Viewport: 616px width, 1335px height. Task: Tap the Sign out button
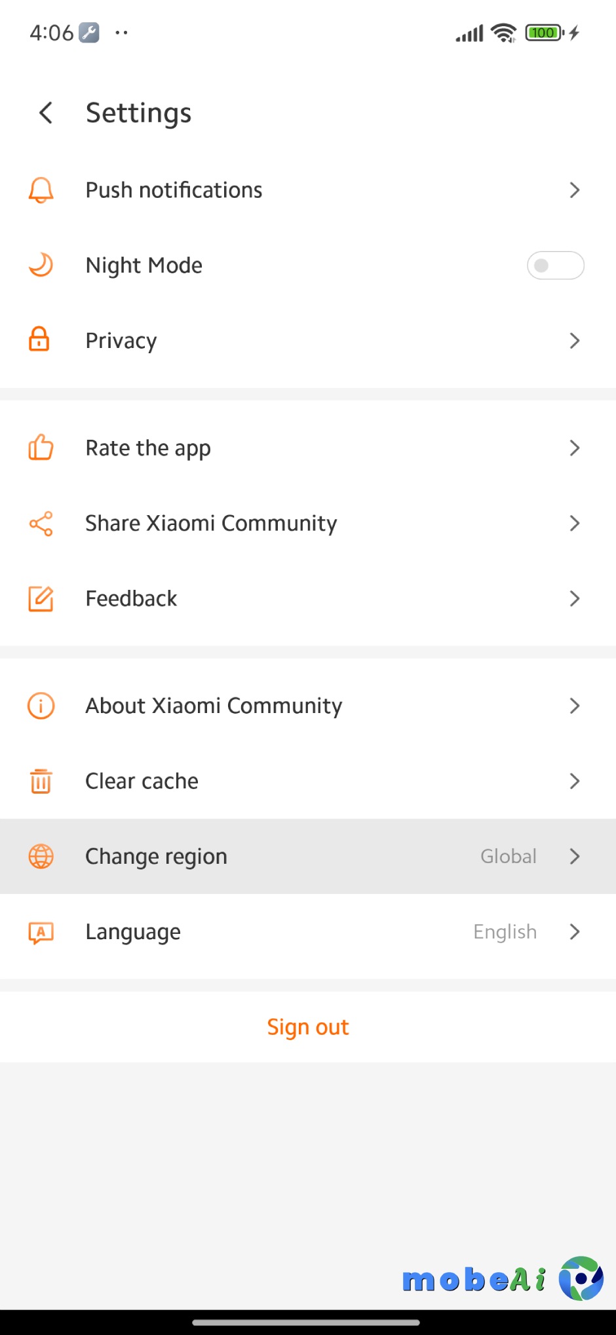click(308, 1027)
